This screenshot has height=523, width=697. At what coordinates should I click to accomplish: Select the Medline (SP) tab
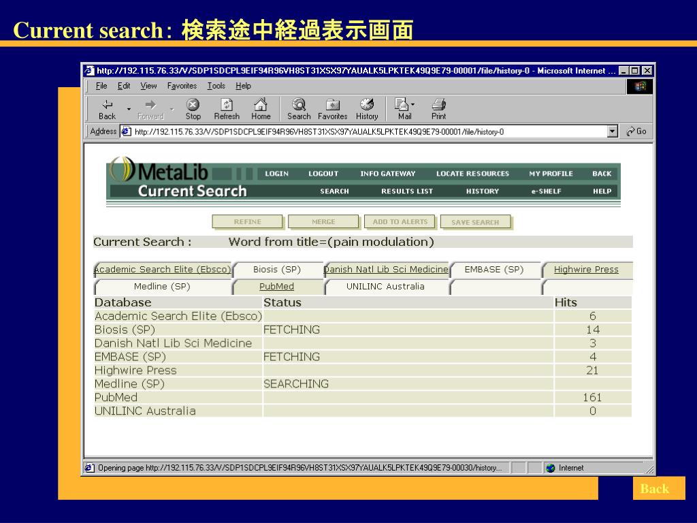click(162, 287)
